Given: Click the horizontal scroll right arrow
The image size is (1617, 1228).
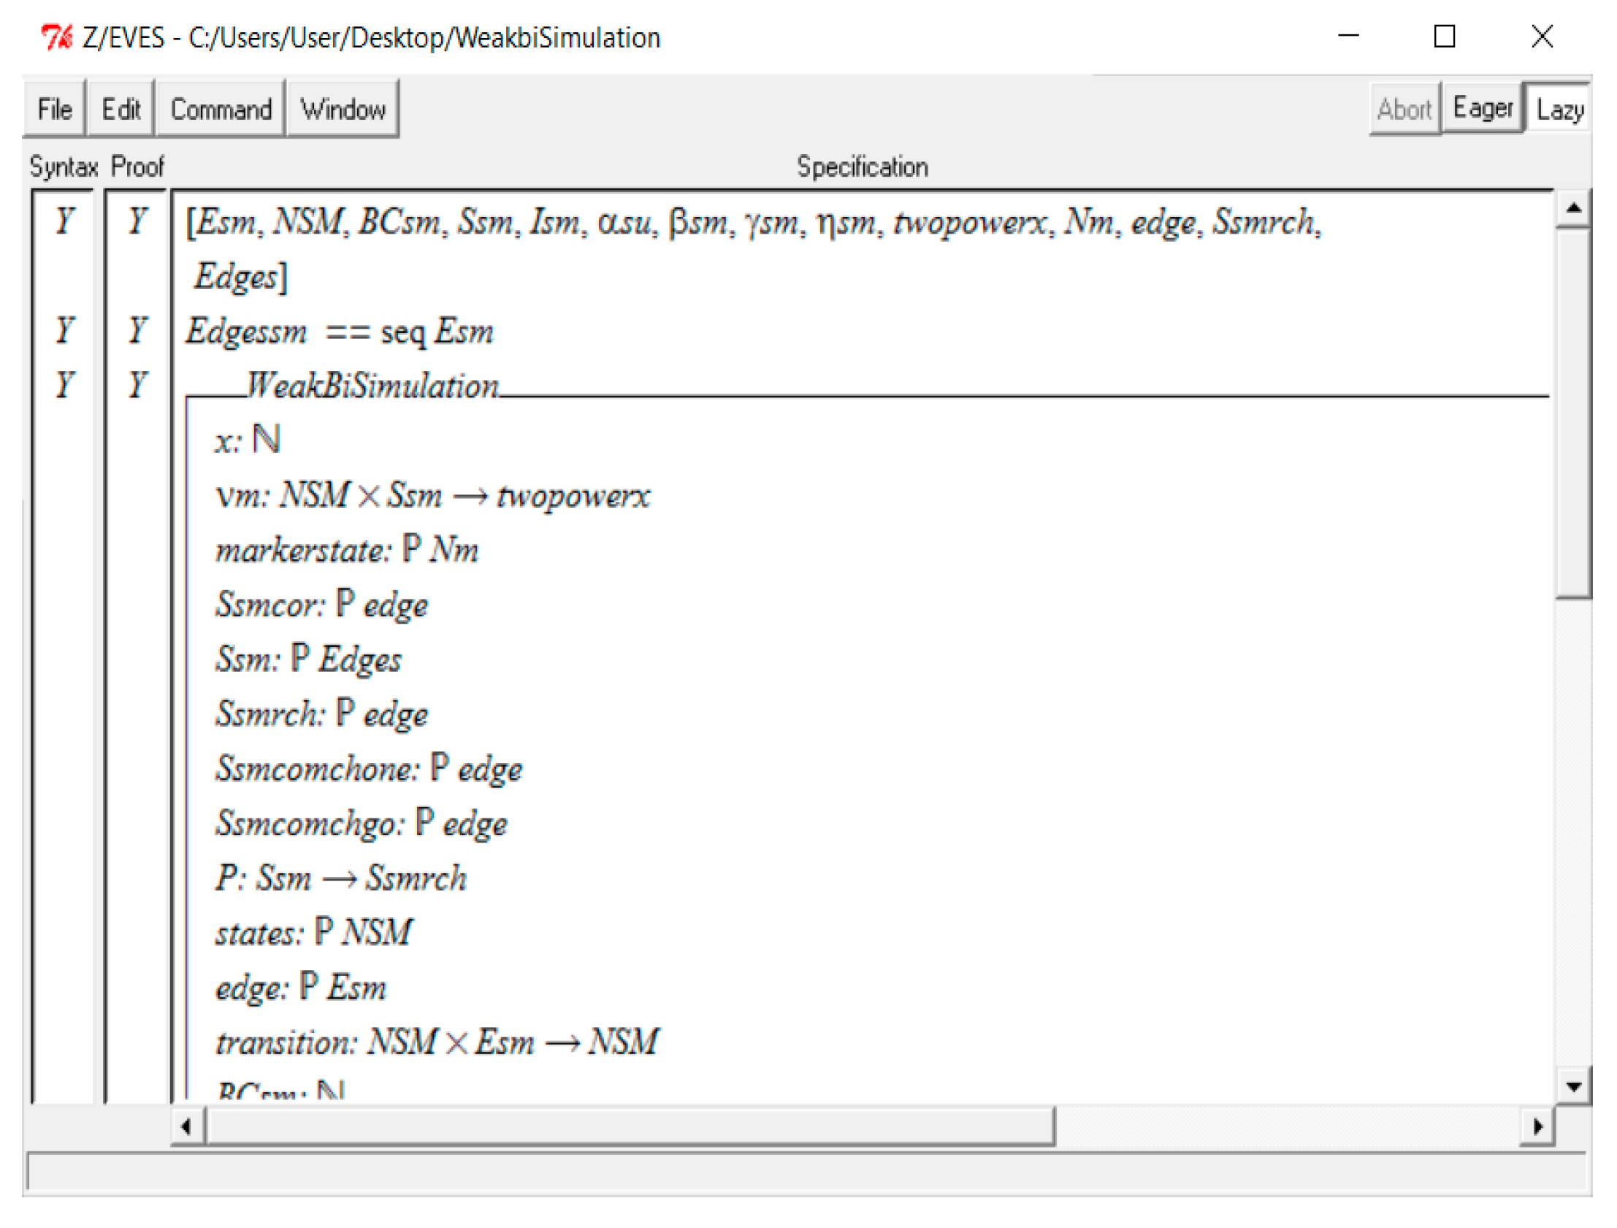Looking at the screenshot, I should [x=1537, y=1127].
